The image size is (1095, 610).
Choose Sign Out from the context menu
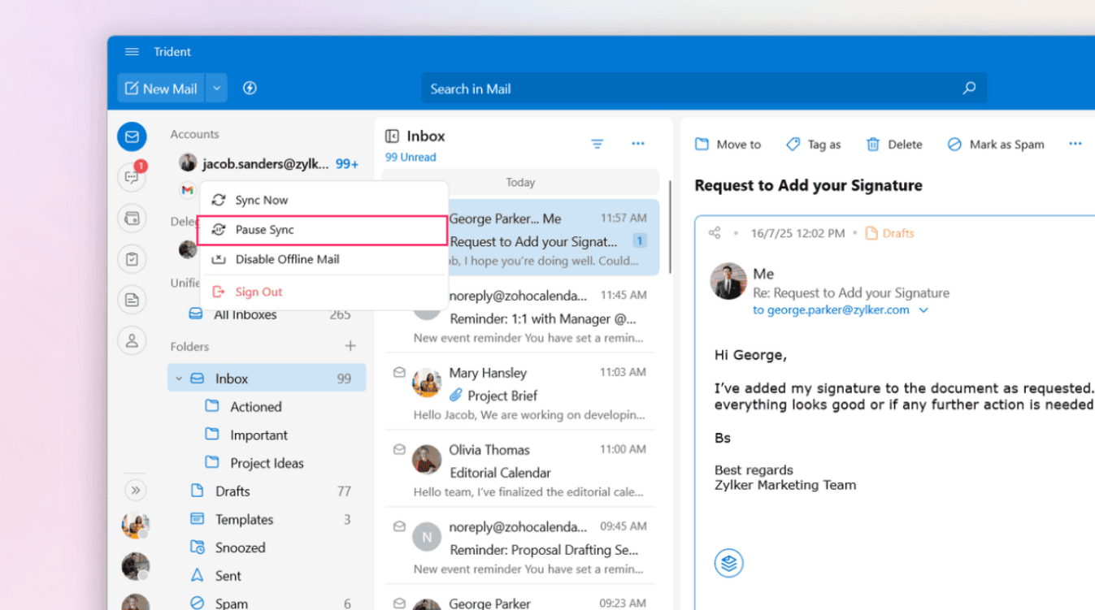click(x=324, y=292)
